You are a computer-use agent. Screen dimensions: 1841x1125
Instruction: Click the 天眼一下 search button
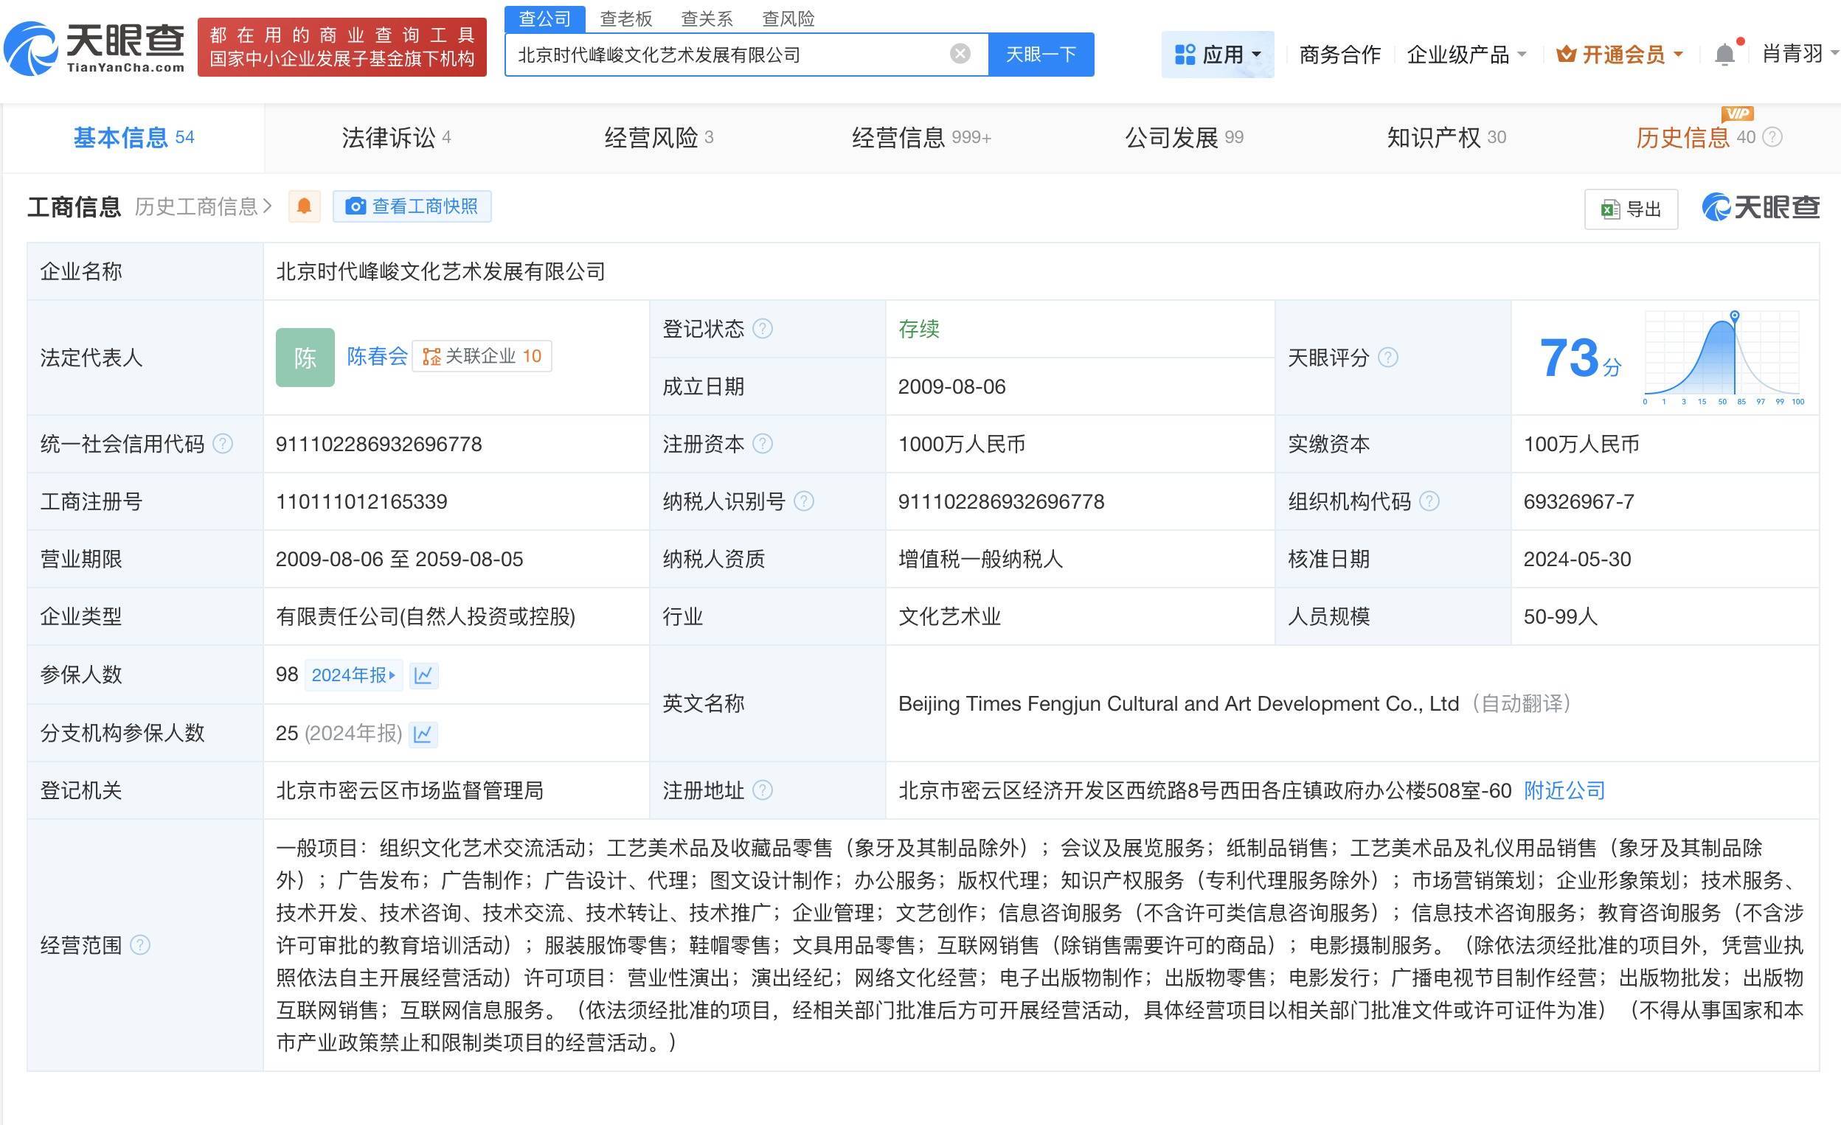coord(1041,54)
